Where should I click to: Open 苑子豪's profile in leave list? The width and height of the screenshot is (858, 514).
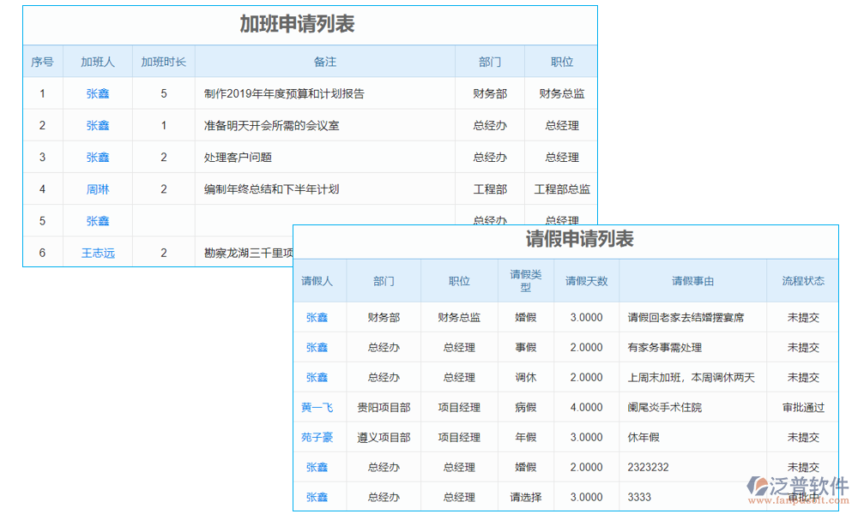coord(319,437)
